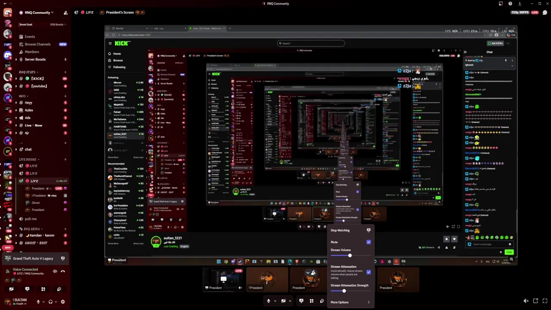Enter fullscreen with the corner brackets icon
Screen dimensions: 551x310
coord(545,301)
